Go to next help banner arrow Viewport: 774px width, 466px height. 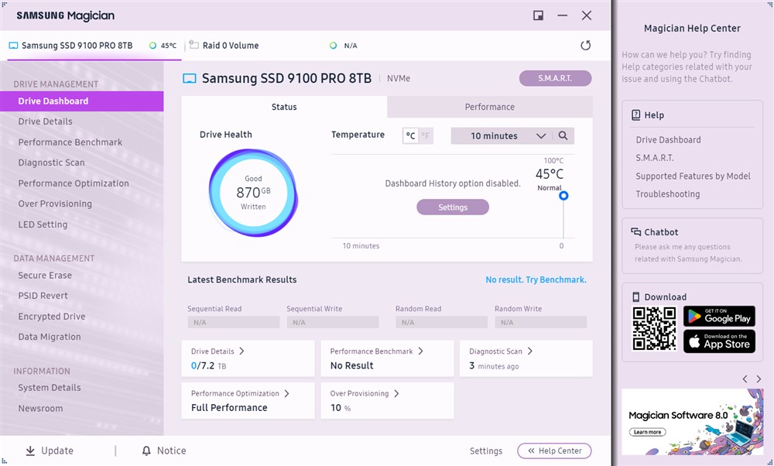coord(759,379)
